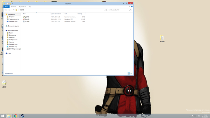Show hidden tray icons arrow
This screenshot has width=210, height=118.
[190, 116]
